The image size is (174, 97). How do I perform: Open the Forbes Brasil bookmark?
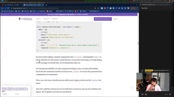tap(59, 11)
